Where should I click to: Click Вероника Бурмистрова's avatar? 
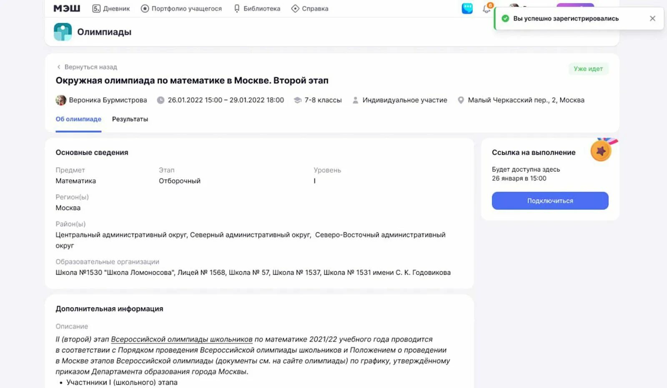point(61,100)
